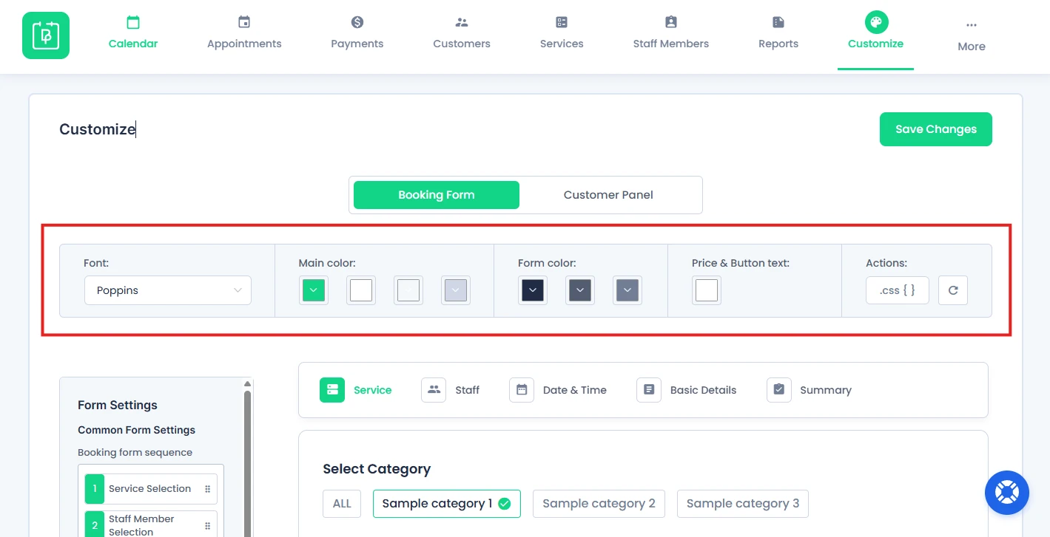Image resolution: width=1050 pixels, height=537 pixels.
Task: Click the Customize palette icon
Action: point(876,22)
